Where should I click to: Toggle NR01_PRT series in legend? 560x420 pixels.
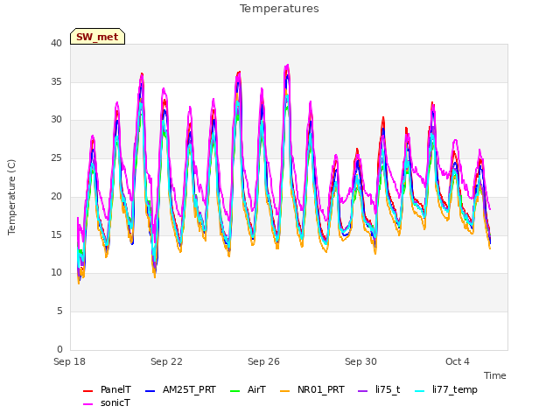pyautogui.click(x=312, y=389)
